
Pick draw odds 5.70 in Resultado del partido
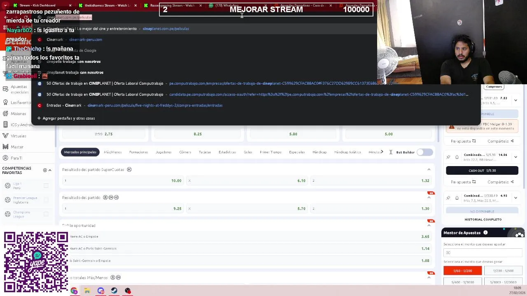(x=247, y=208)
